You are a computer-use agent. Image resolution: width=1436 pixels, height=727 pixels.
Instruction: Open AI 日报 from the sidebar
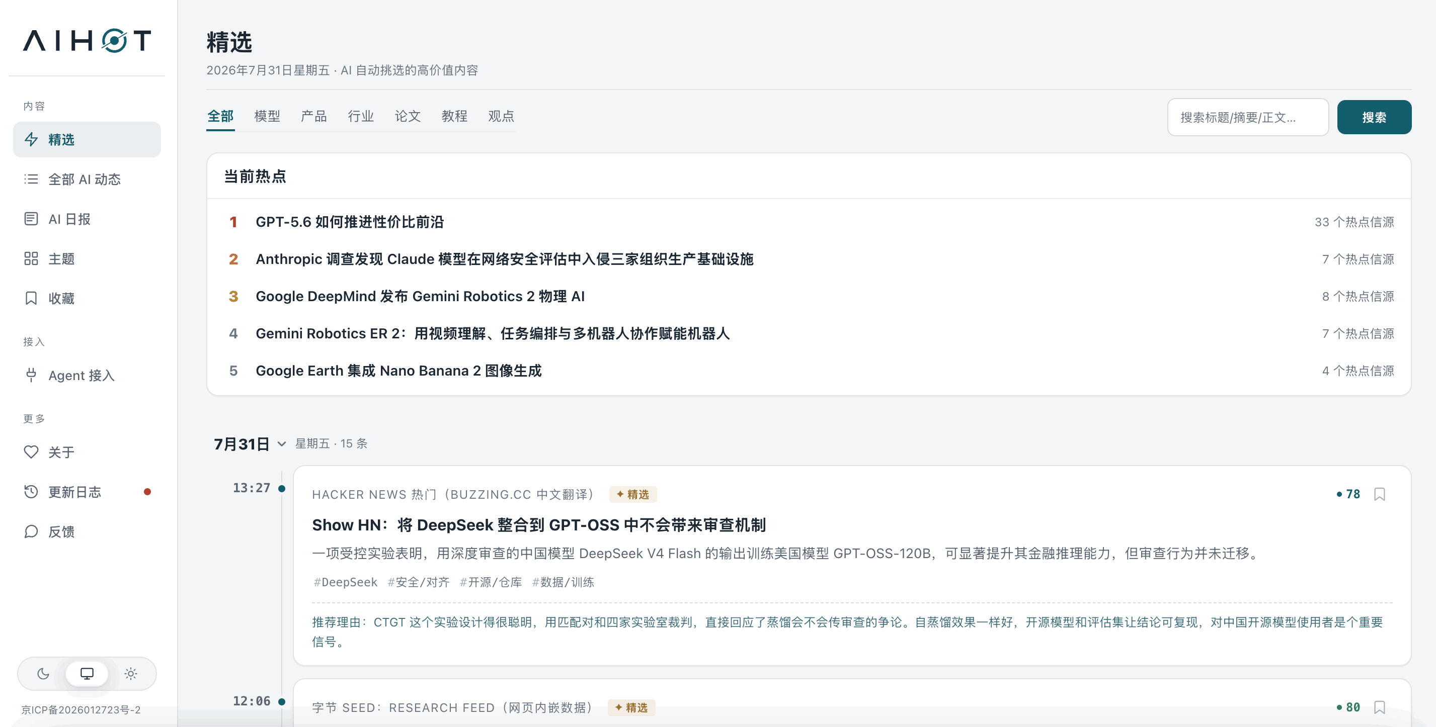87,219
